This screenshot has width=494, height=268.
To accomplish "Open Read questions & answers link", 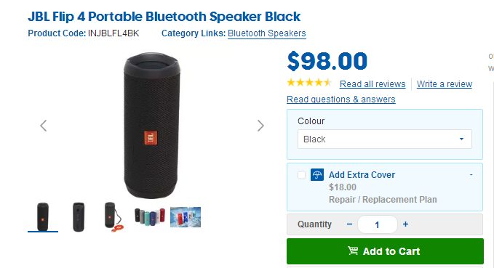I will point(341,100).
